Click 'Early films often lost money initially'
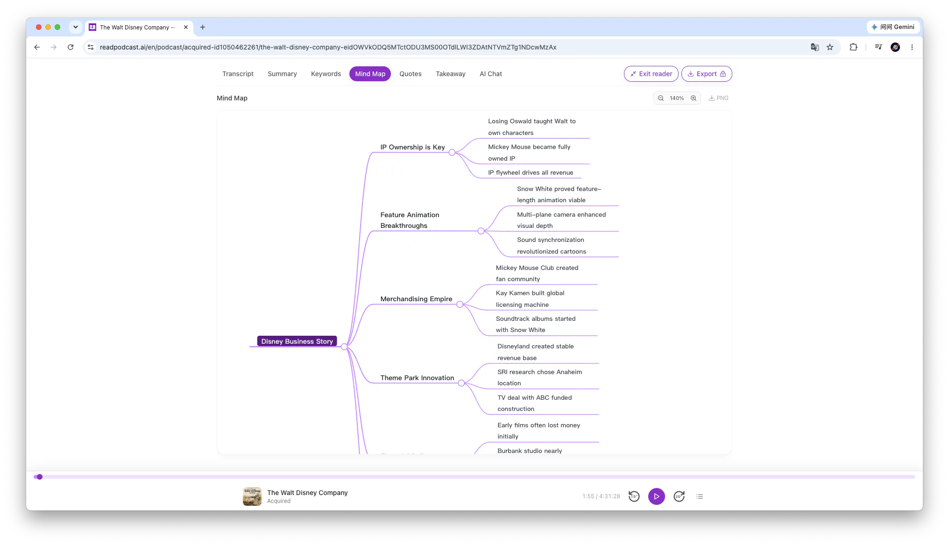Screen dimensions: 949x545 click(x=538, y=431)
